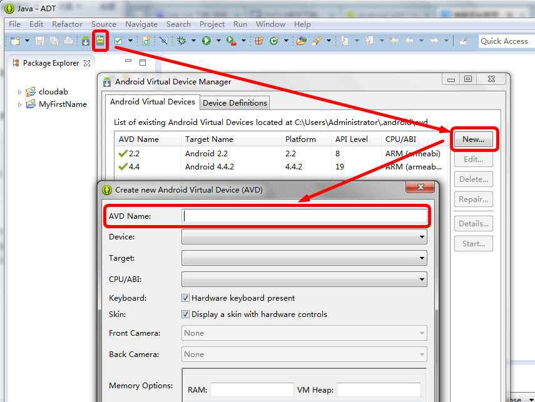Click the Search pencil toolbar icon

pos(316,41)
